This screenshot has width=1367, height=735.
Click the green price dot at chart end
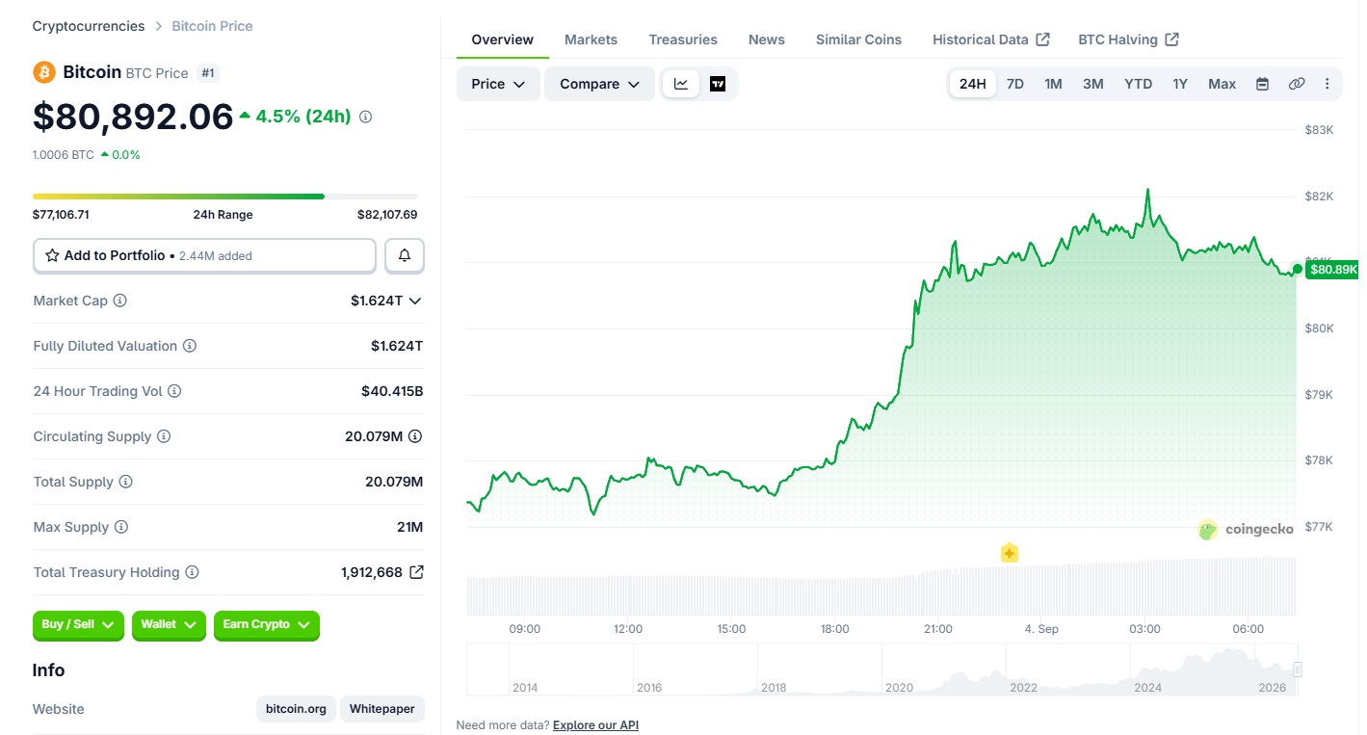click(x=1298, y=269)
